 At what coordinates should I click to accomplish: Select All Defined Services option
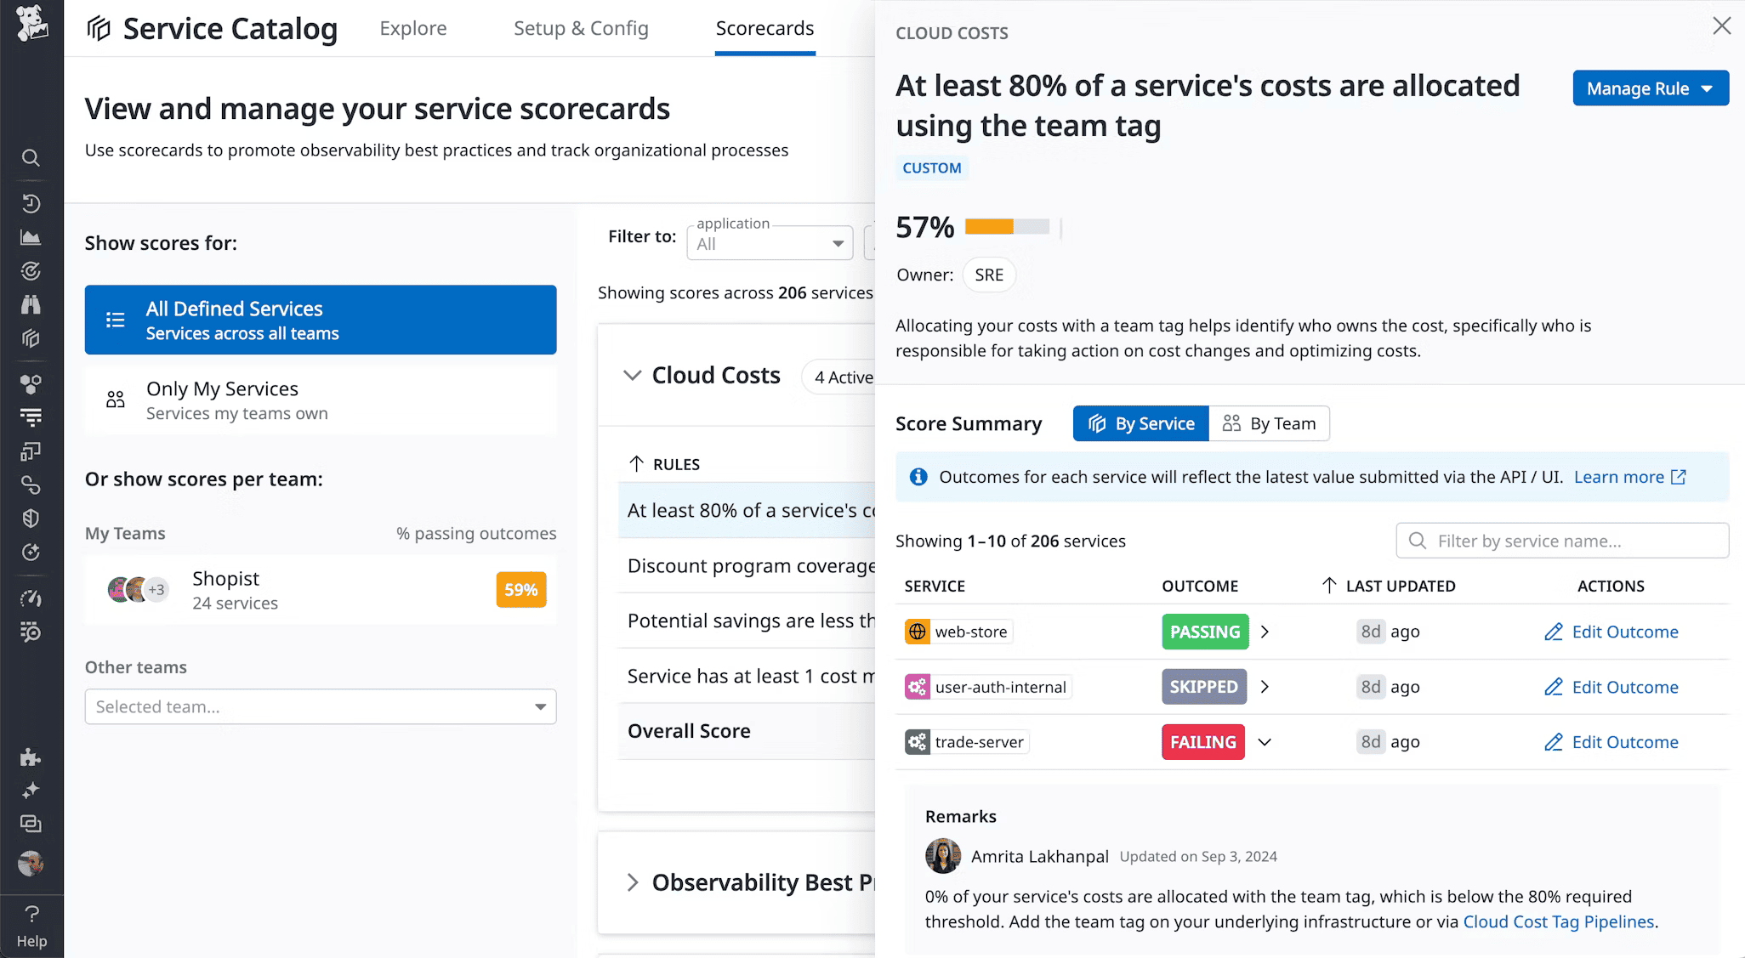tap(320, 320)
